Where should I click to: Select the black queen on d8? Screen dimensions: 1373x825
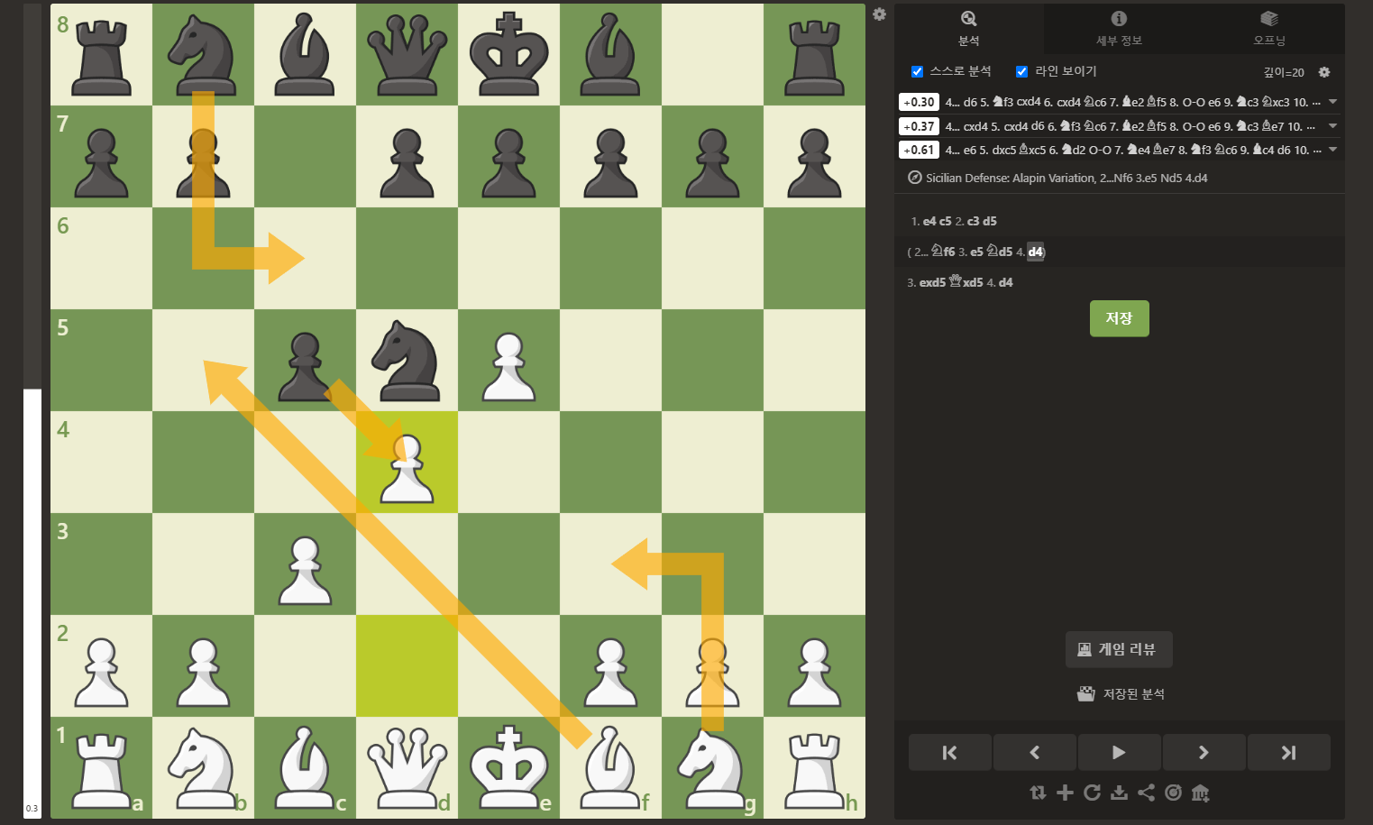coord(407,54)
